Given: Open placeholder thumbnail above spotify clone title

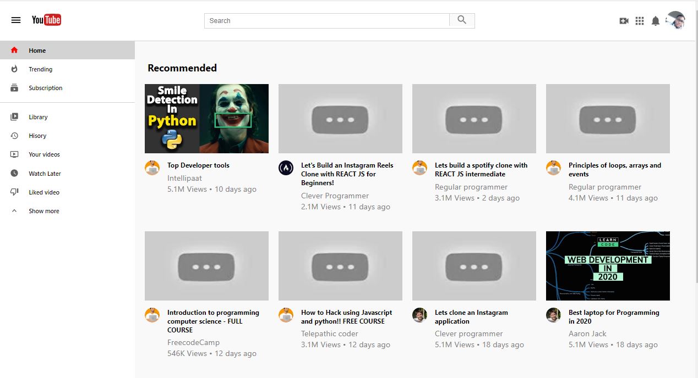Looking at the screenshot, I should (x=474, y=118).
